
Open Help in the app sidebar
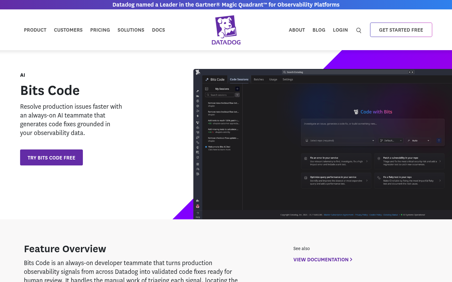[198, 215]
